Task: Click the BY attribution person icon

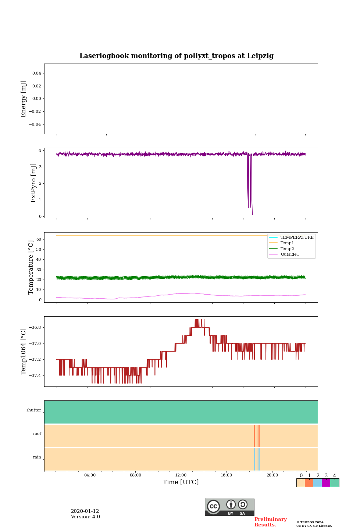Action: point(231,505)
